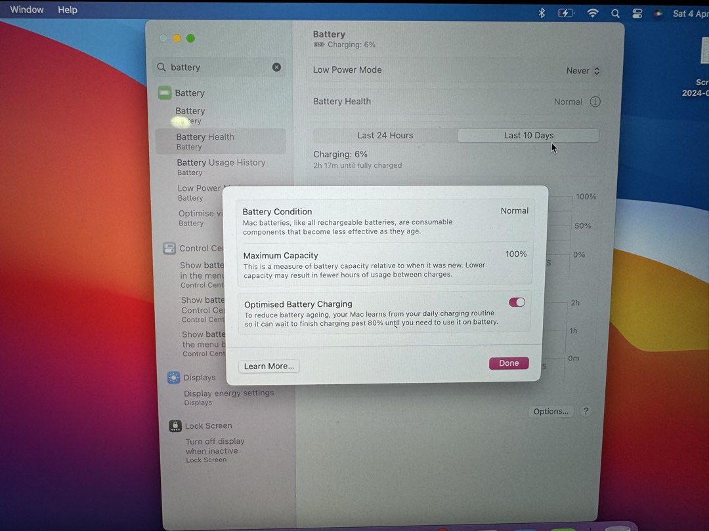This screenshot has width=709, height=531.
Task: Click the Siri icon in menu bar
Action: tap(658, 14)
